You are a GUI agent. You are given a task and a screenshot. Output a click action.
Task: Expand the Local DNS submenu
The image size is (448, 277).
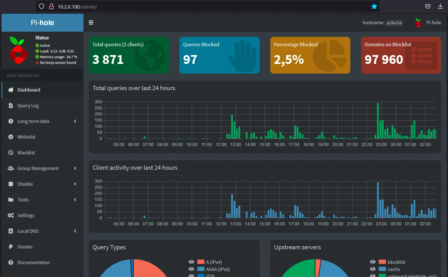click(42, 231)
